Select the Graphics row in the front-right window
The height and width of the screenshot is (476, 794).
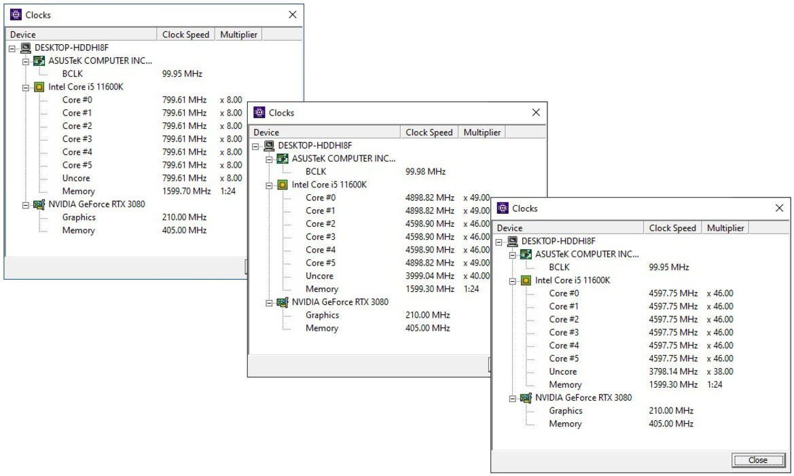pyautogui.click(x=621, y=411)
